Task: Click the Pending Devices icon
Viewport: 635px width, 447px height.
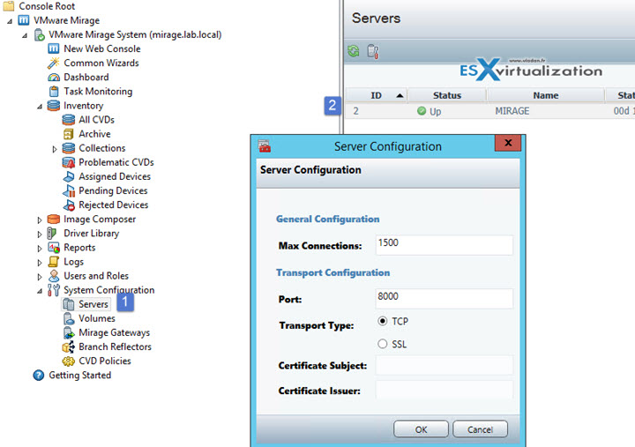Action: click(69, 190)
